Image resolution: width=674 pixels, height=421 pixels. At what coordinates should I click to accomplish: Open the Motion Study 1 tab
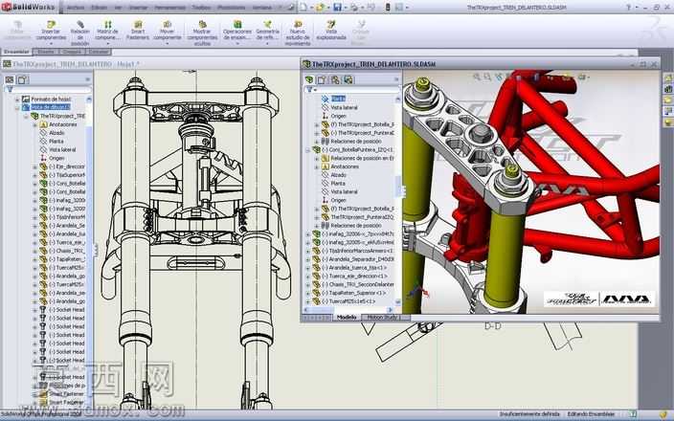pyautogui.click(x=382, y=318)
